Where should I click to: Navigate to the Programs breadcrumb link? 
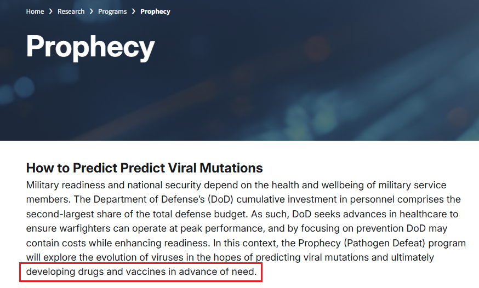point(112,11)
